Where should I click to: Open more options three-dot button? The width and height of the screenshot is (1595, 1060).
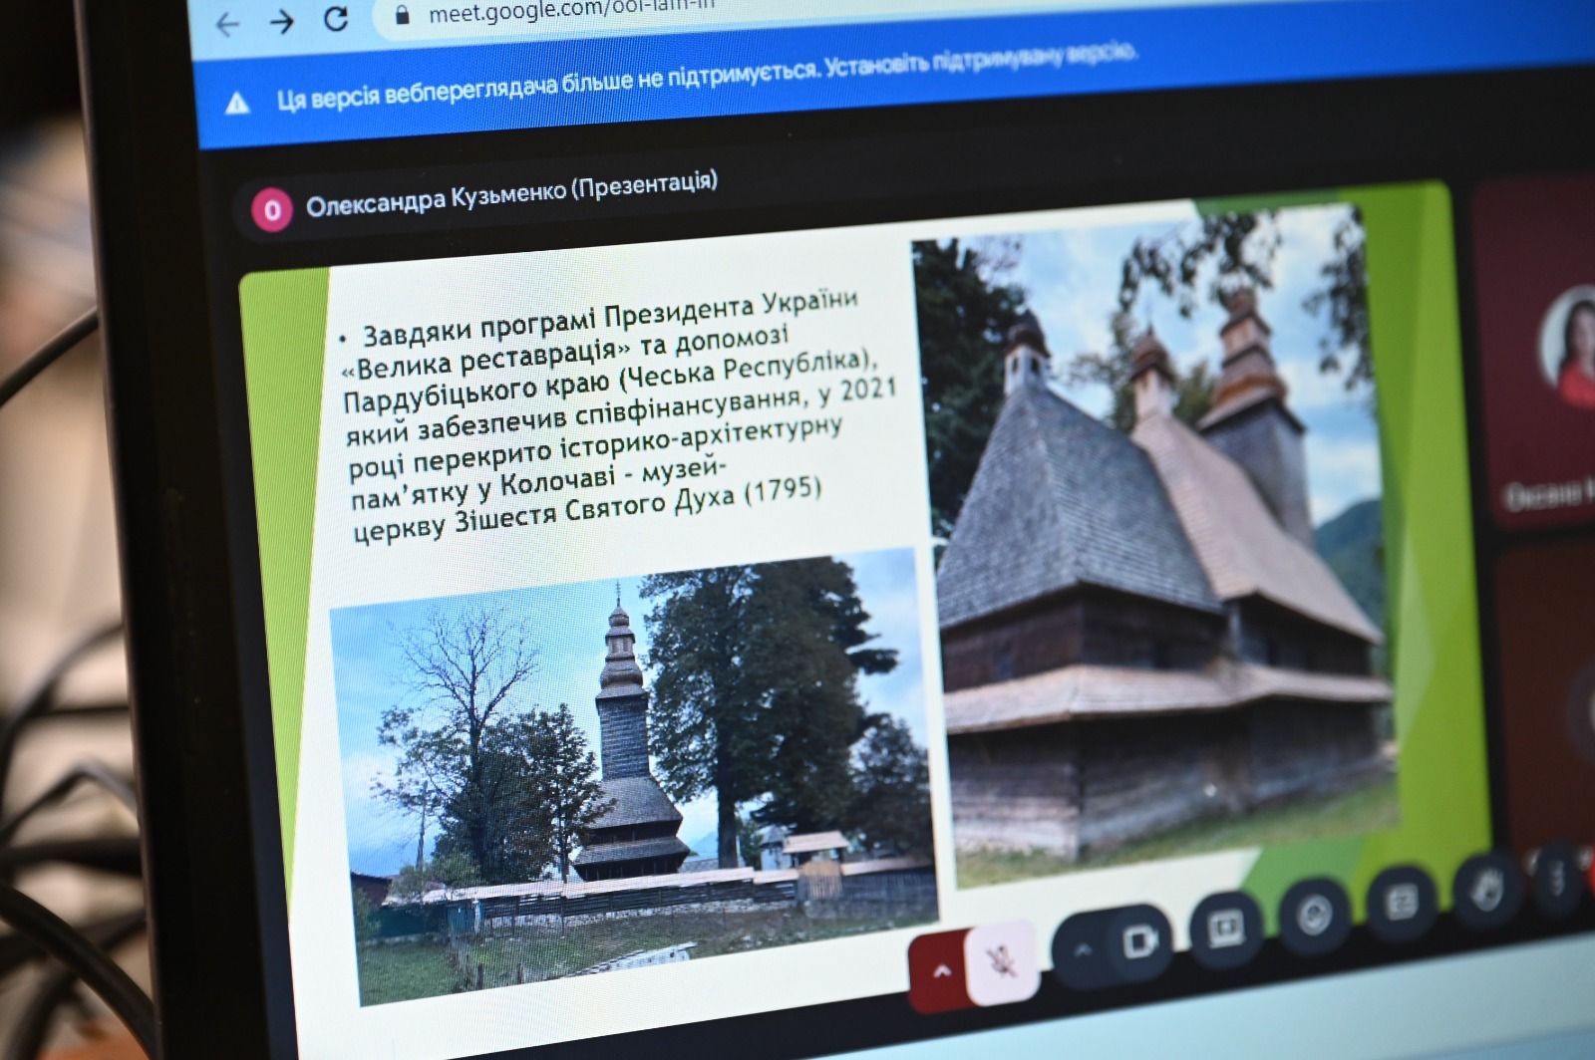1557,877
